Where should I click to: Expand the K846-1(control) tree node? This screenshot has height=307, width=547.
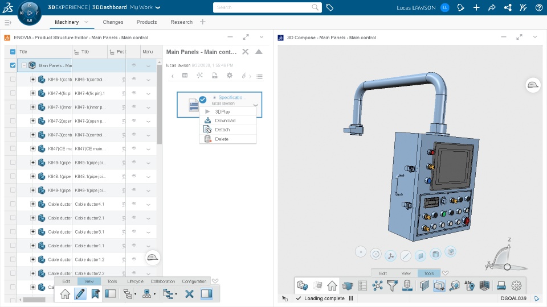pyautogui.click(x=33, y=80)
